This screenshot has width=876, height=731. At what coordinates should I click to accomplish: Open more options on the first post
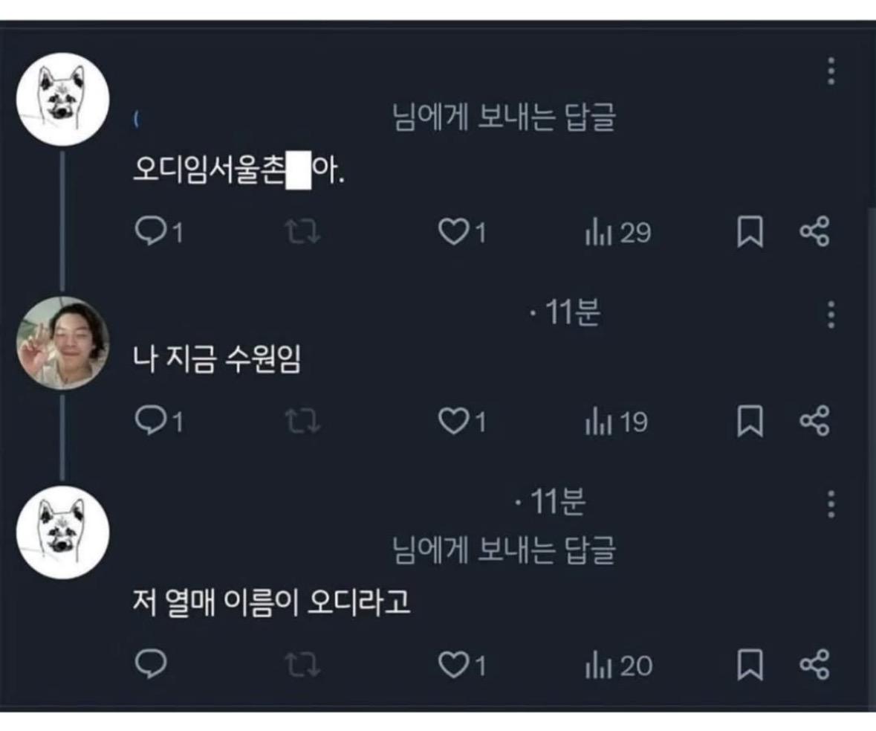point(831,71)
